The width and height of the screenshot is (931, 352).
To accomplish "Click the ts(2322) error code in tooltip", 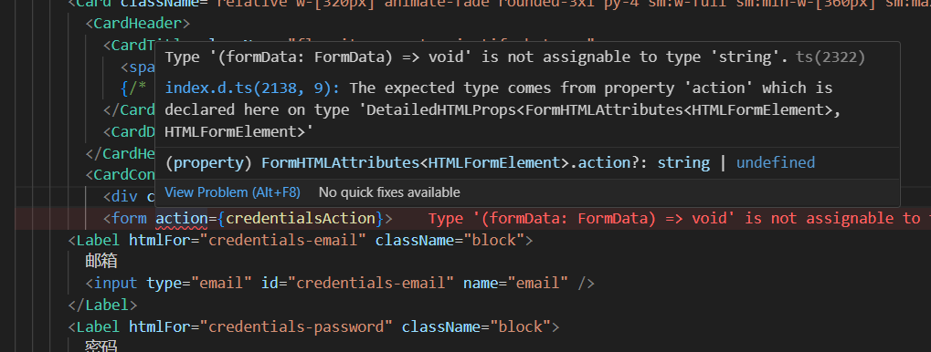I will pos(830,57).
